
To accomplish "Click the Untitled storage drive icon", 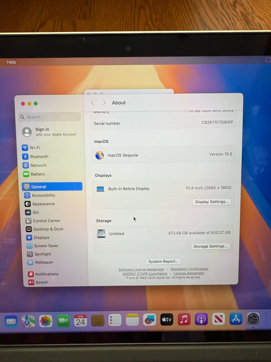I will click(101, 234).
